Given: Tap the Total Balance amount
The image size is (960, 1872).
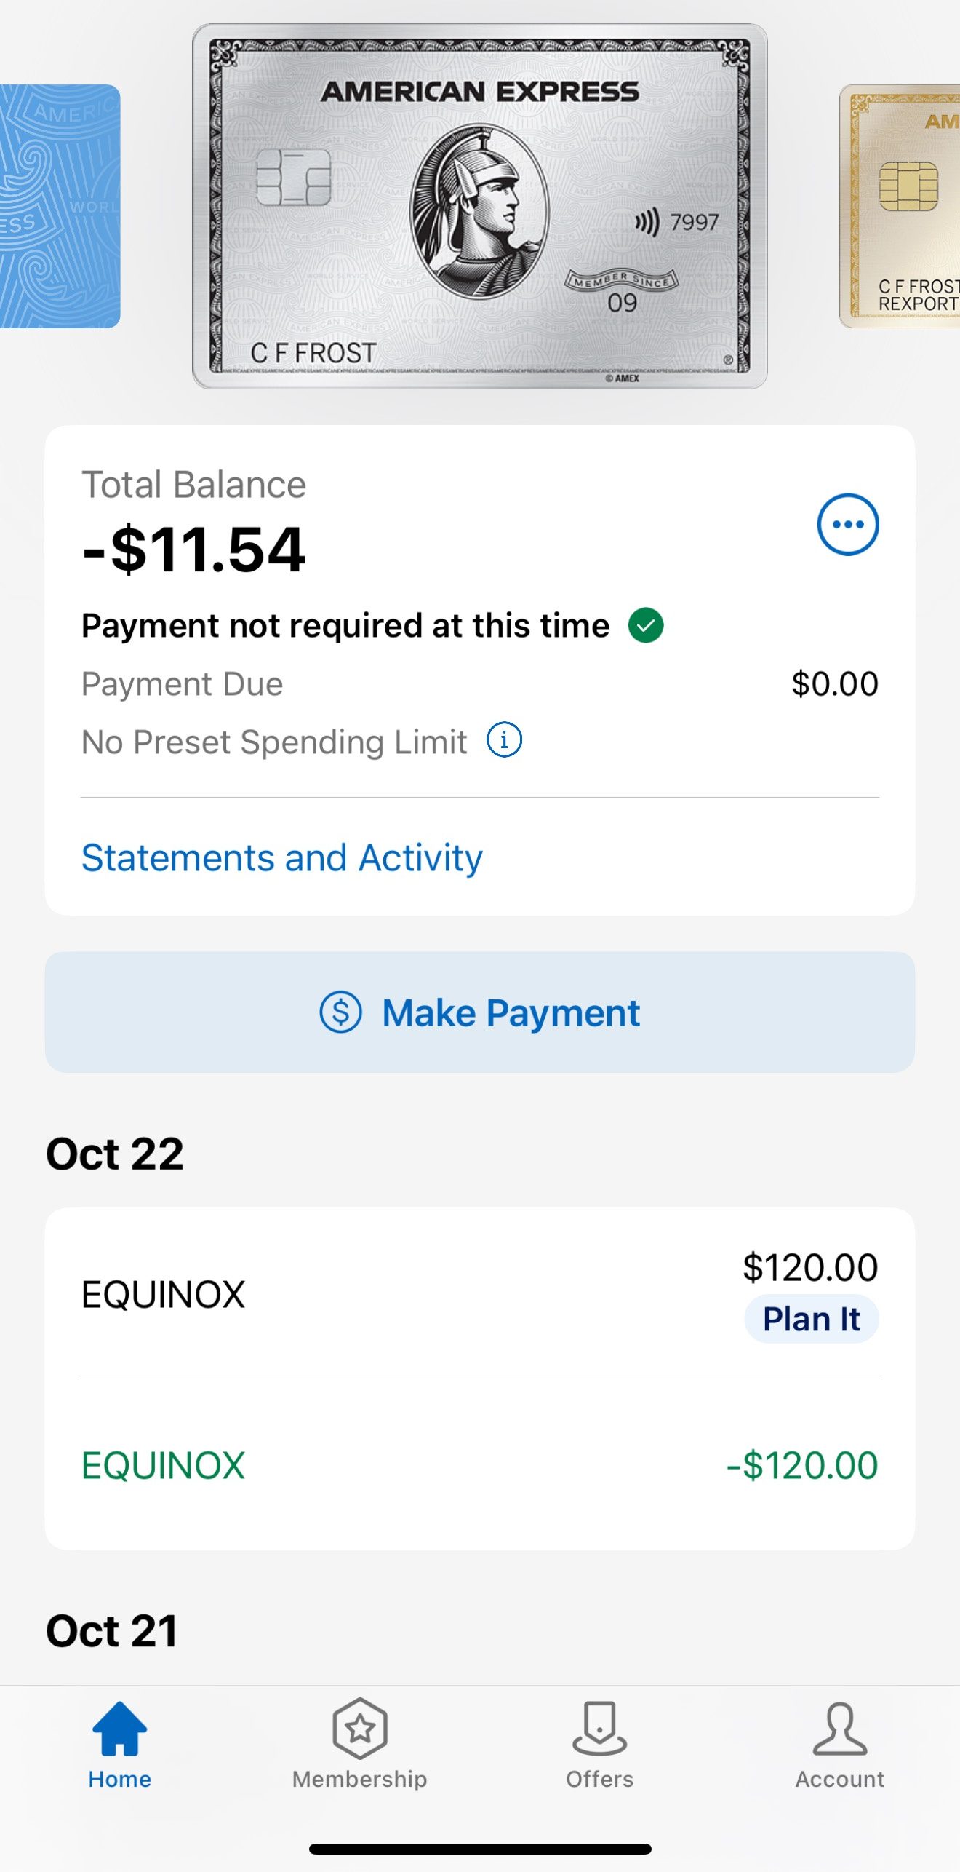Looking at the screenshot, I should [193, 550].
